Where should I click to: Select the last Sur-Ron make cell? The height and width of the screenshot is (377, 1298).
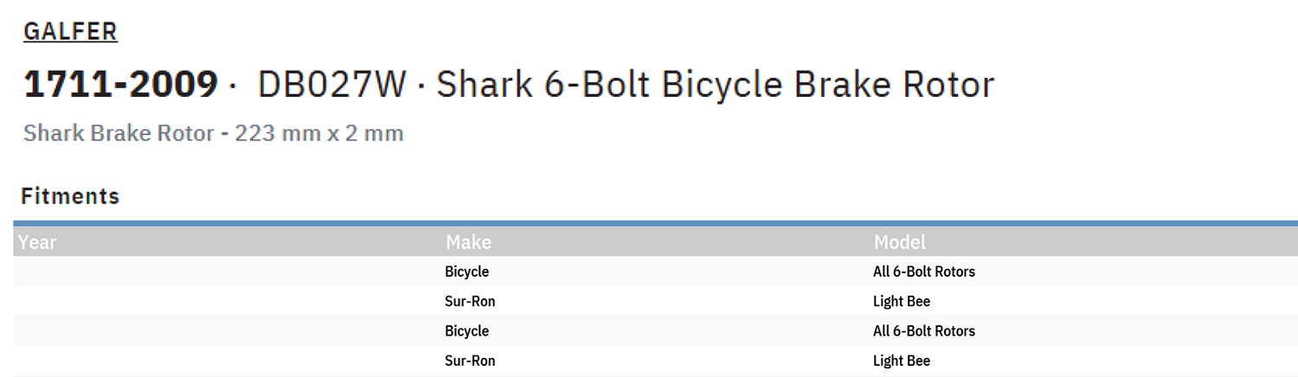(470, 361)
